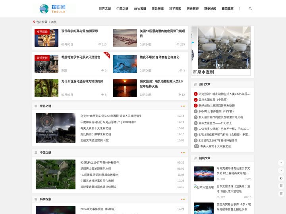
Task: Open 印度神庙现骑自行车男孩浮雕 article
Action: (108, 122)
